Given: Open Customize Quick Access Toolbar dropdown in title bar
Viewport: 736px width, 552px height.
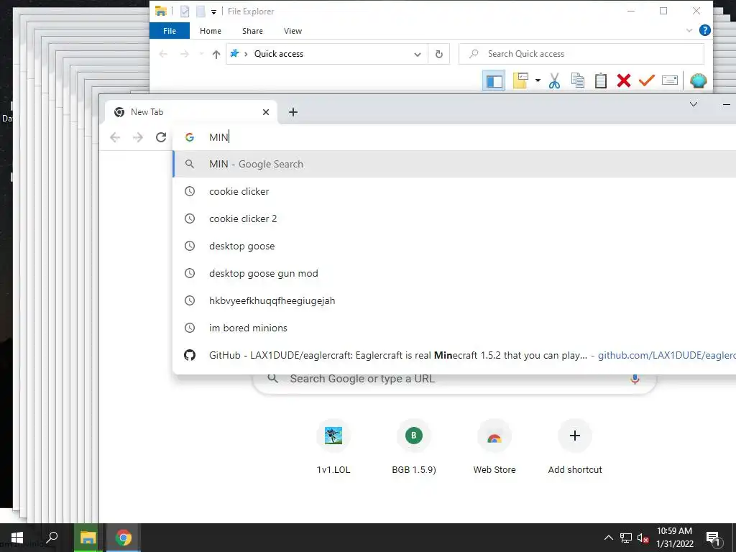Looking at the screenshot, I should pos(213,11).
